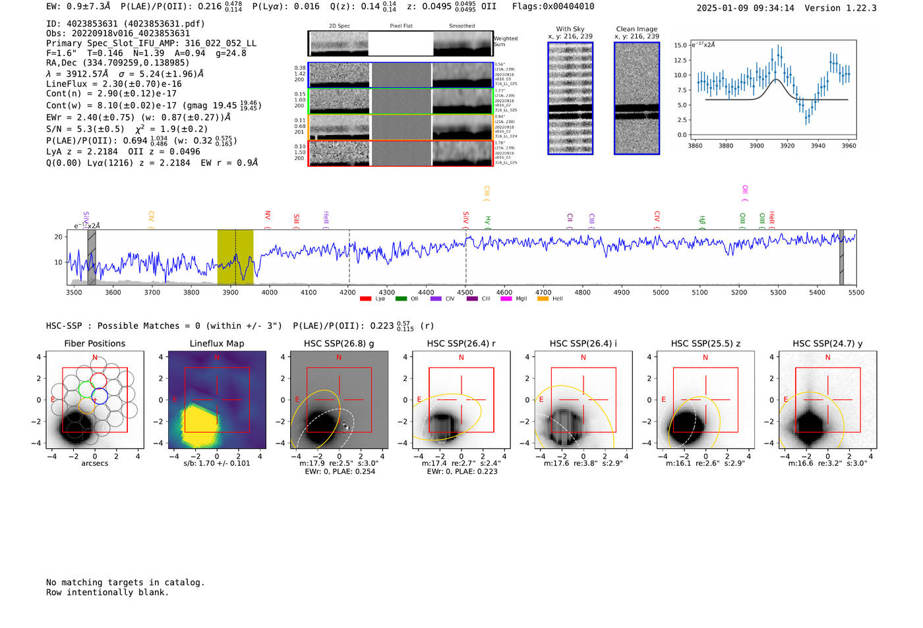Image resolution: width=923 pixels, height=628 pixels.
Task: Click the orange CIII line marker
Action: pyautogui.click(x=487, y=194)
